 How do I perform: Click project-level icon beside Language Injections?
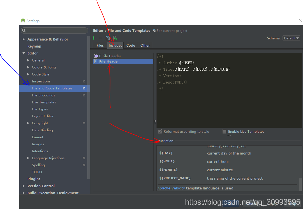84,158
